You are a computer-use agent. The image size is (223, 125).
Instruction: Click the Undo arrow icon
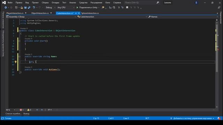(x=34, y=8)
